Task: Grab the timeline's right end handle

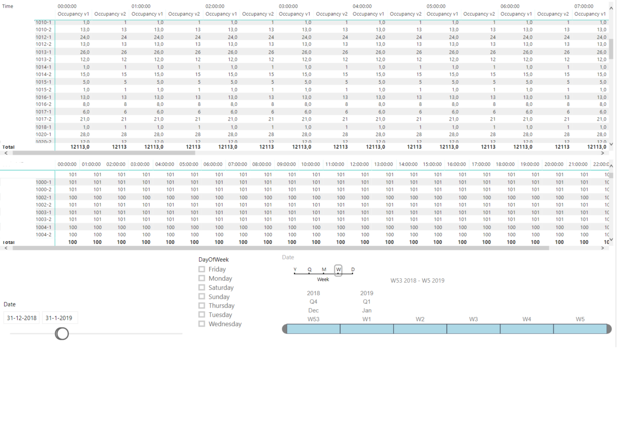Action: point(609,329)
